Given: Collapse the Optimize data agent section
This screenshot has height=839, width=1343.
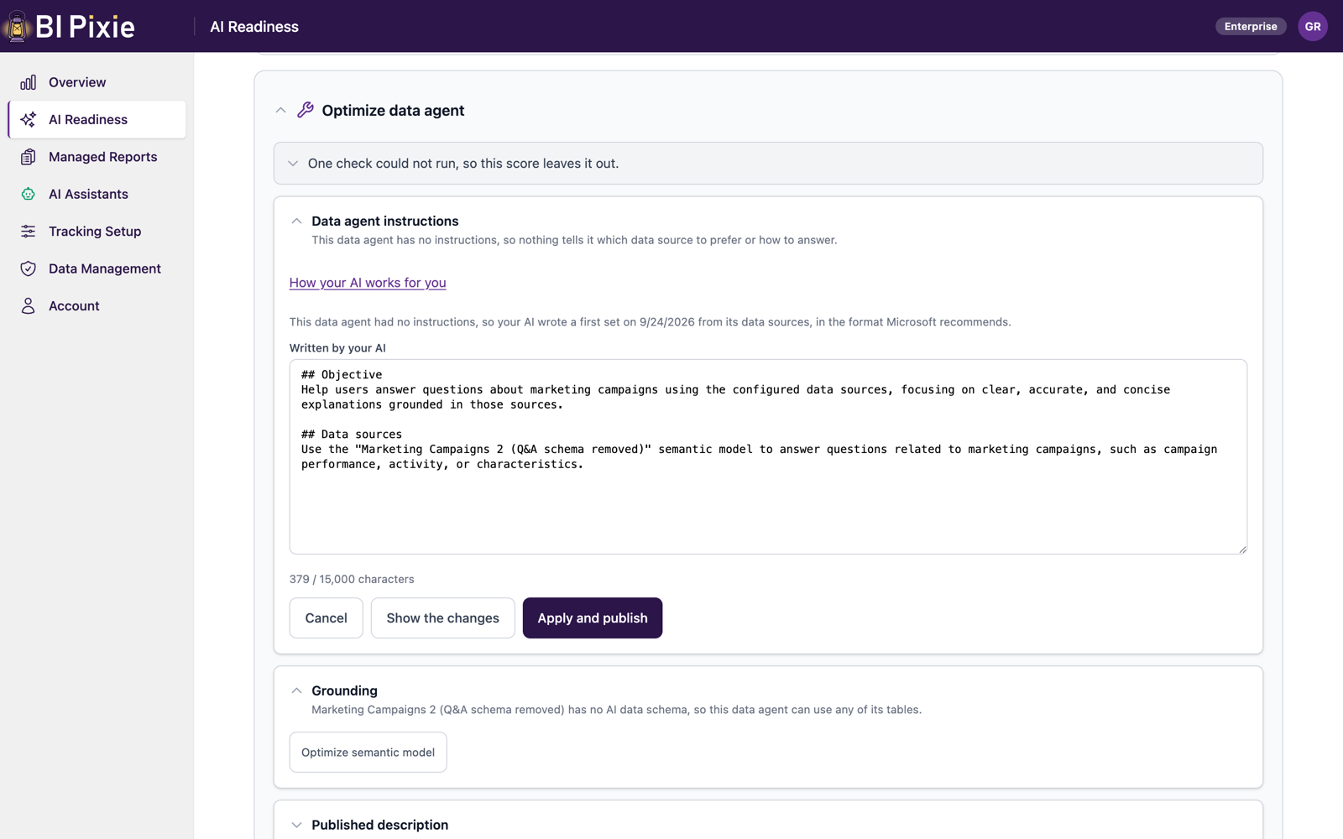Looking at the screenshot, I should point(281,110).
